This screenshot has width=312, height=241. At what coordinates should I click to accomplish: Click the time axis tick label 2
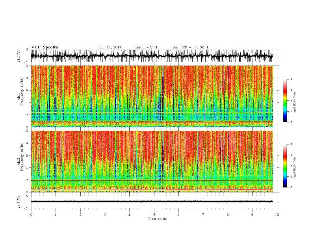point(80,215)
